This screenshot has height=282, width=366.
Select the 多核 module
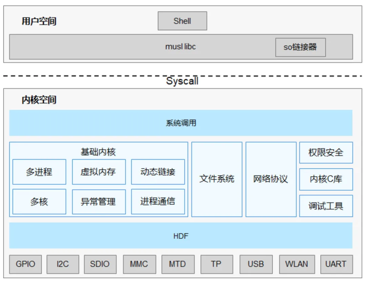[39, 202]
